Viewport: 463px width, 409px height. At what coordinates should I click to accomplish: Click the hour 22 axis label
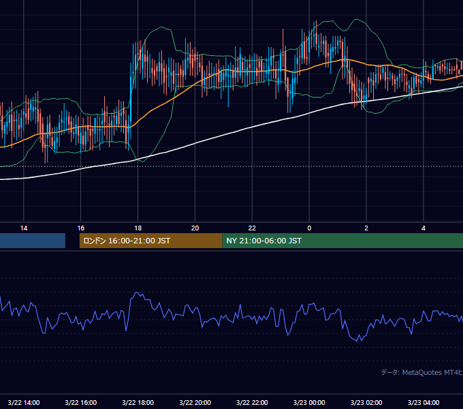point(252,228)
